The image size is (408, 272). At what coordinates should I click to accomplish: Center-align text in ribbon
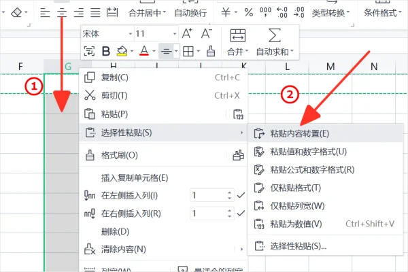point(62,12)
